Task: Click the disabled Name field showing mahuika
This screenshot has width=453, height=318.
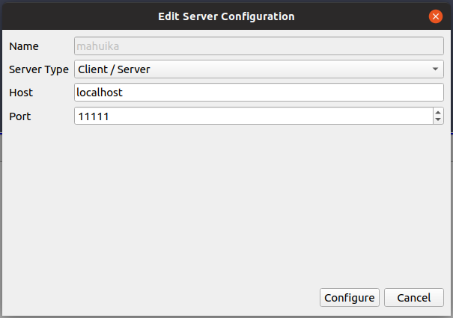Action: 259,46
